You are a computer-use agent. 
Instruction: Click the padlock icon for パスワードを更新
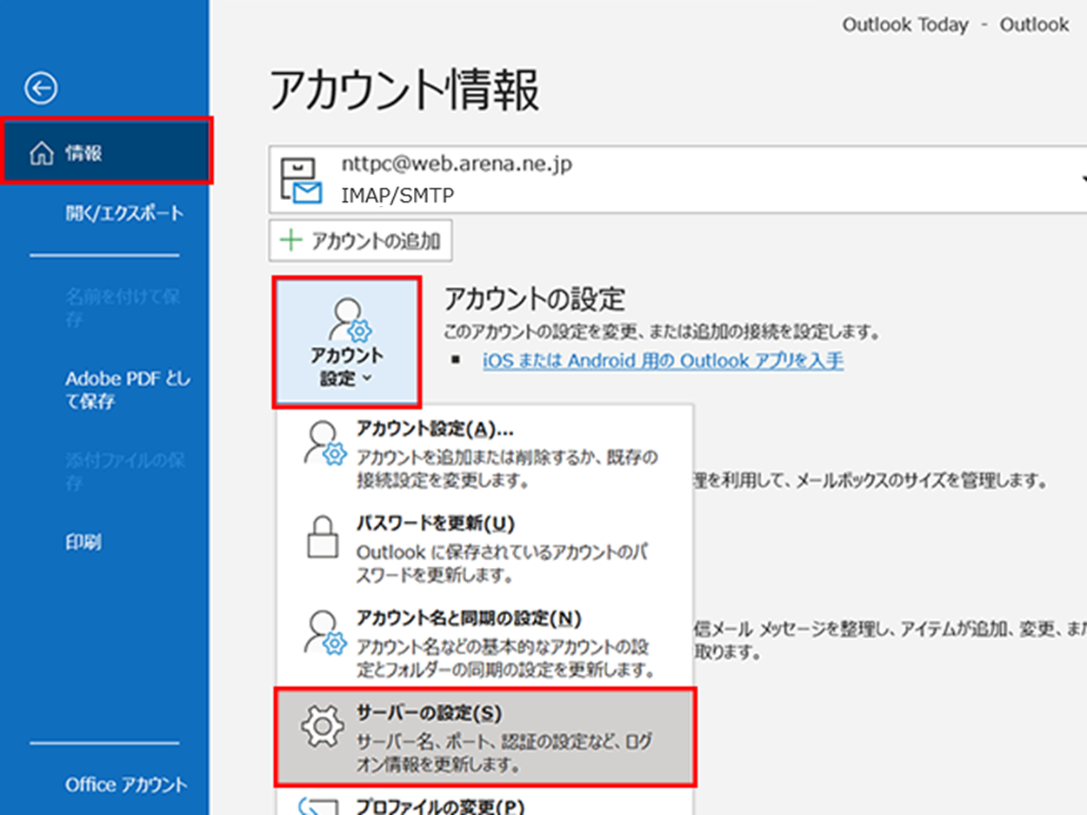tap(323, 539)
